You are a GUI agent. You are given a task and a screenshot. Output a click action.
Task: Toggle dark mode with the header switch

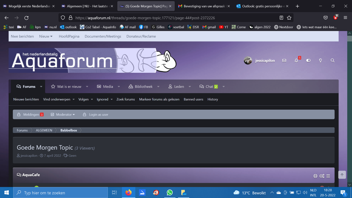(308, 60)
